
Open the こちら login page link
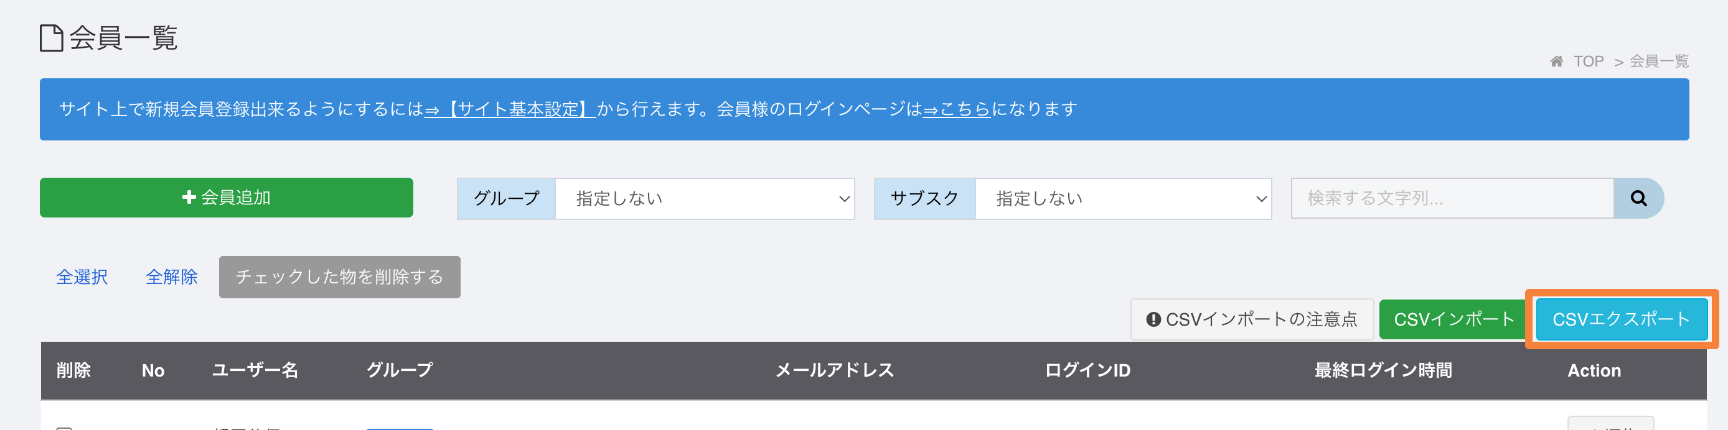957,109
